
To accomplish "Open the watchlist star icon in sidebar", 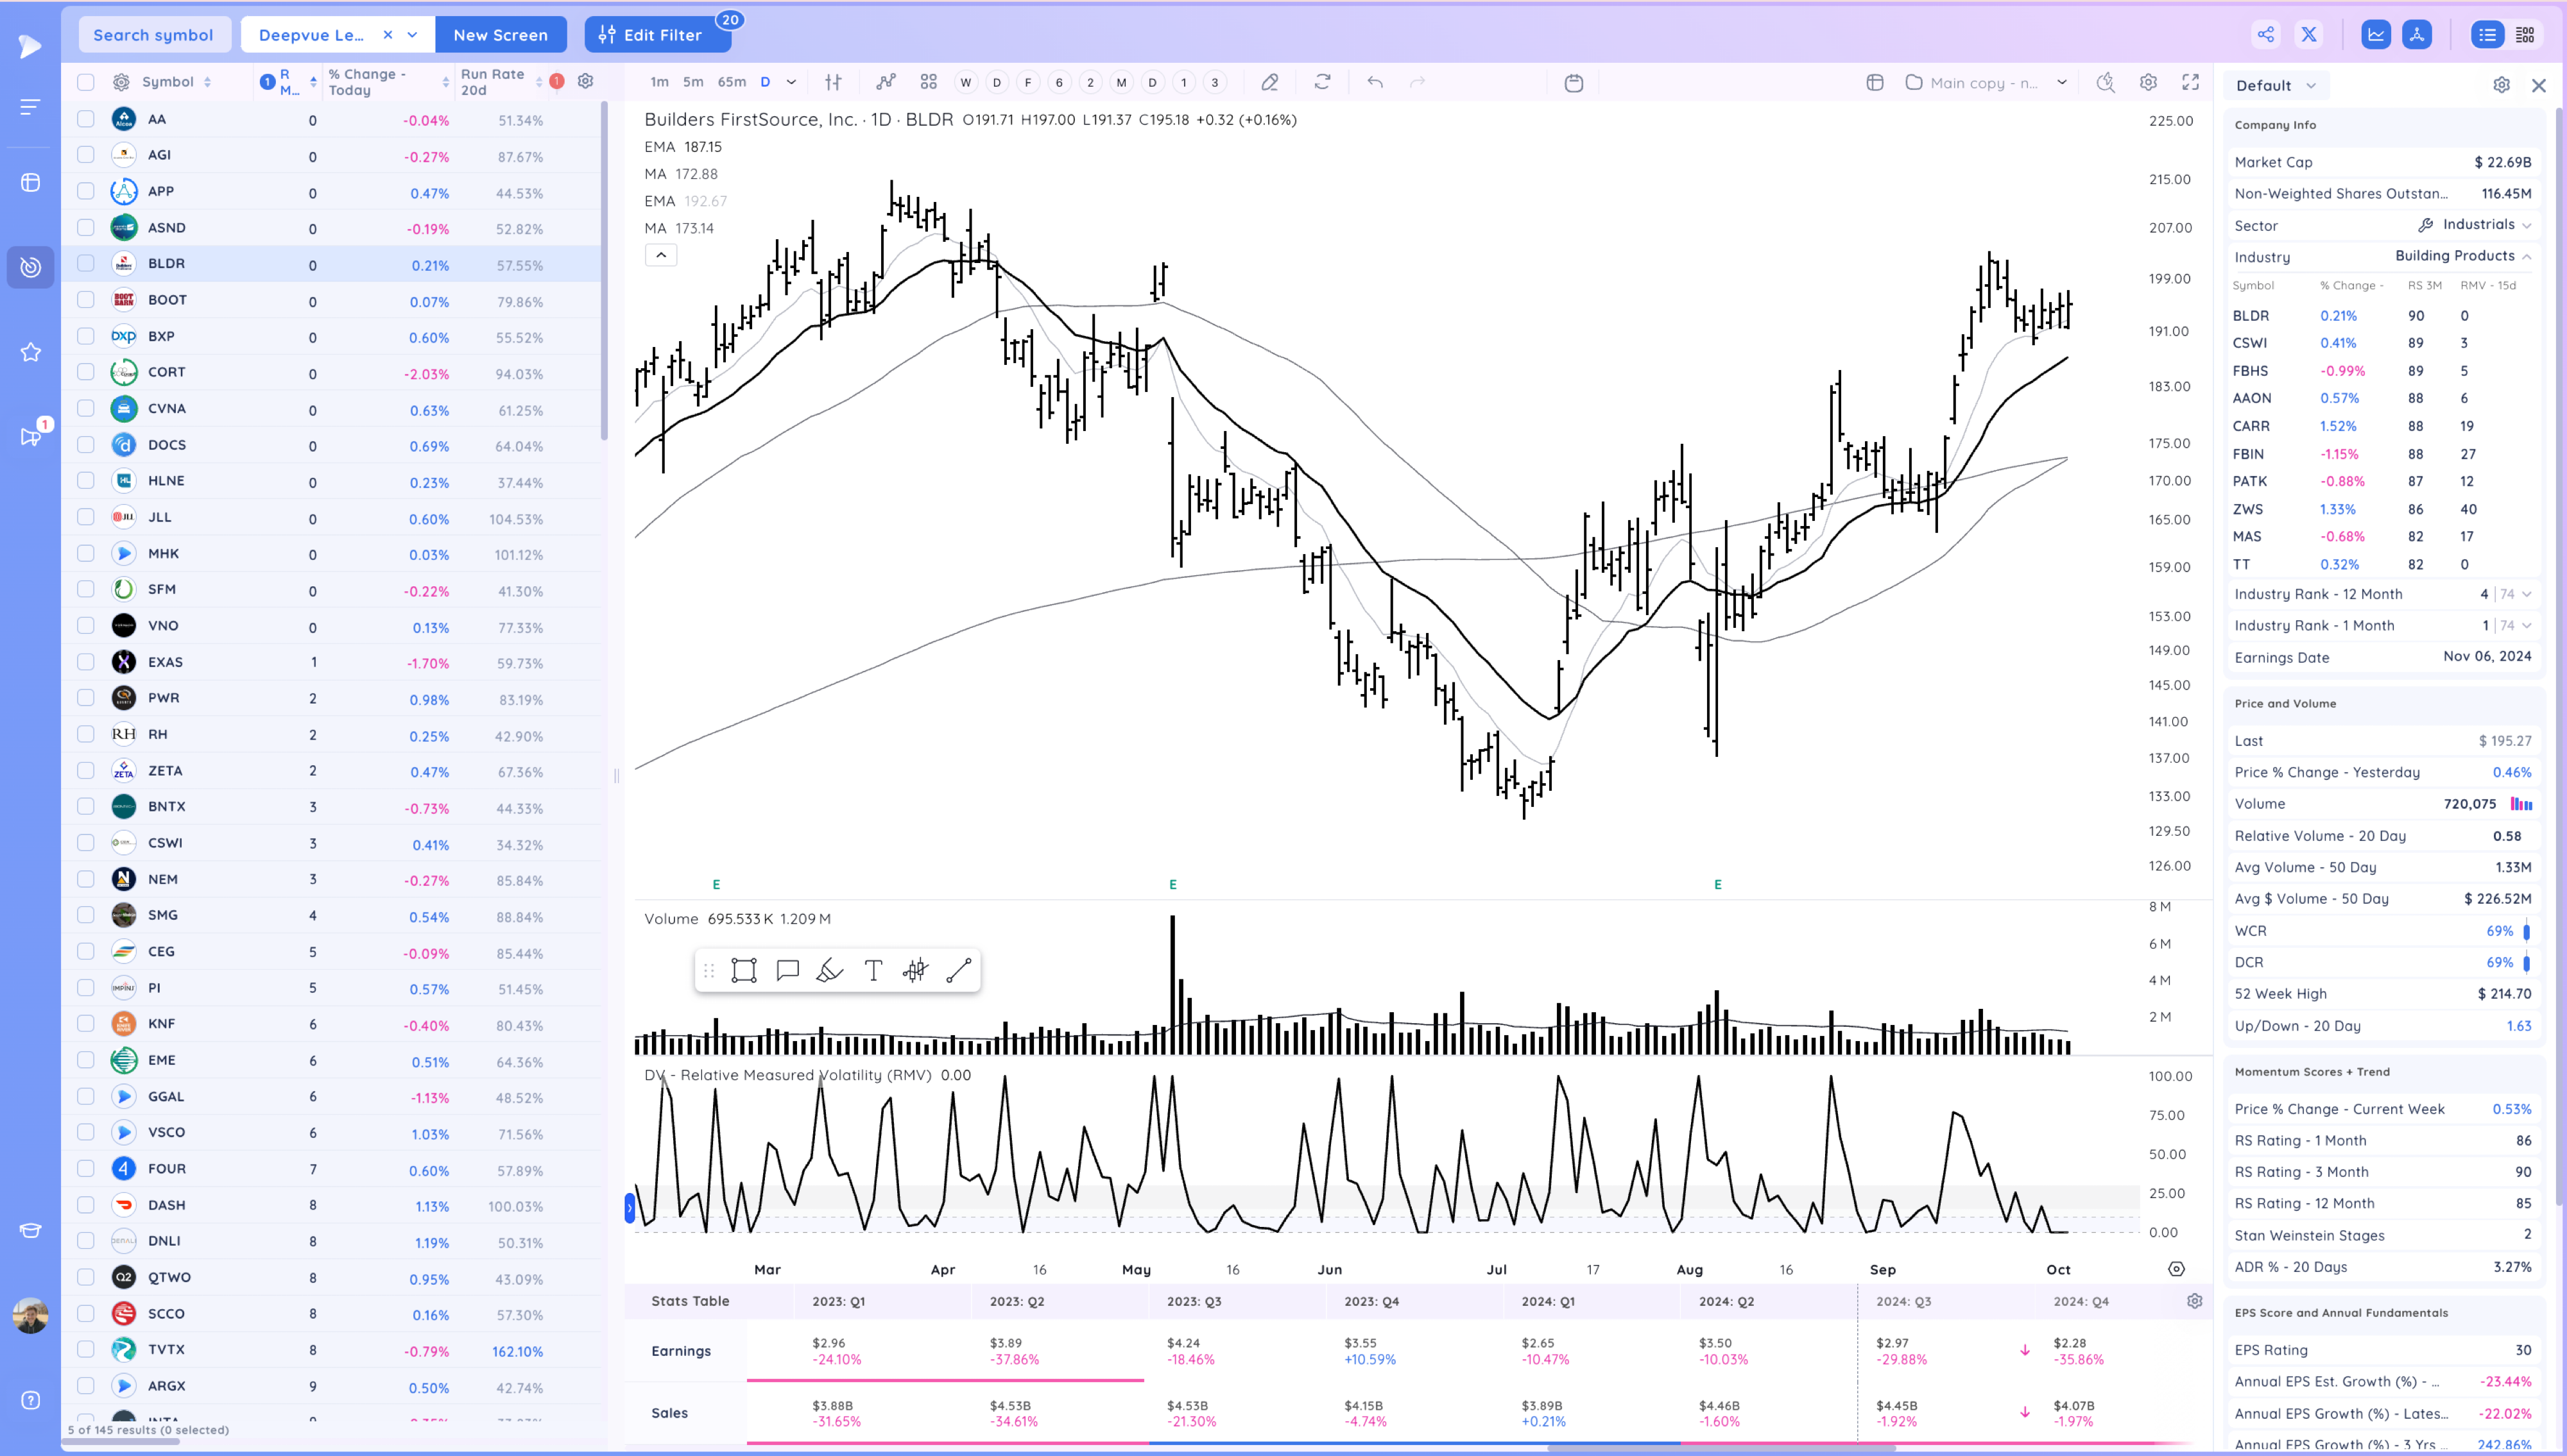I will click(30, 352).
